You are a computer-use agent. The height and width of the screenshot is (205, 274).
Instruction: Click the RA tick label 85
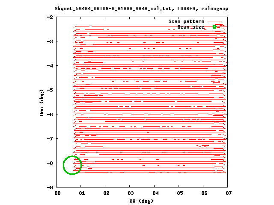180,193
